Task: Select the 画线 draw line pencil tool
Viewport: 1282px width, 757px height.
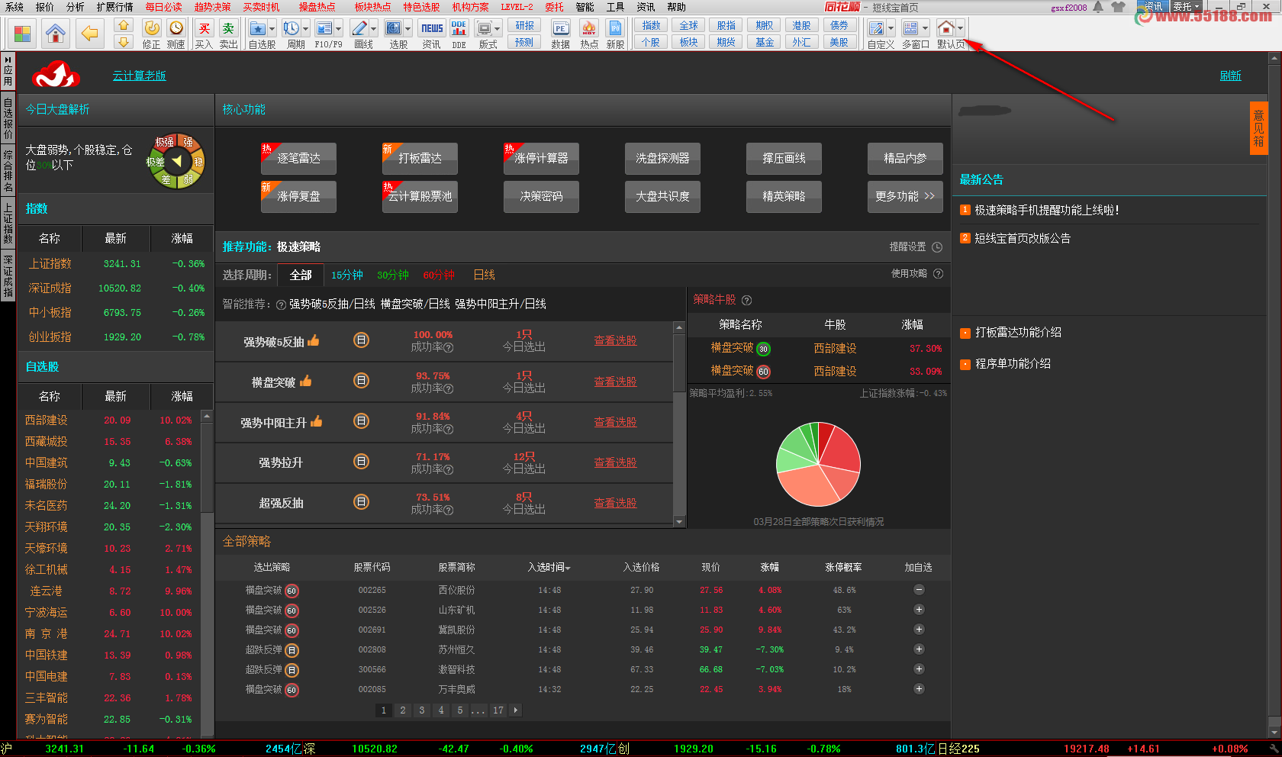Action: coord(359,29)
